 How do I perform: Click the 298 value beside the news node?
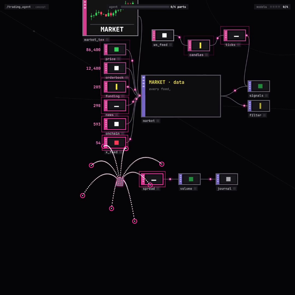coord(97,105)
